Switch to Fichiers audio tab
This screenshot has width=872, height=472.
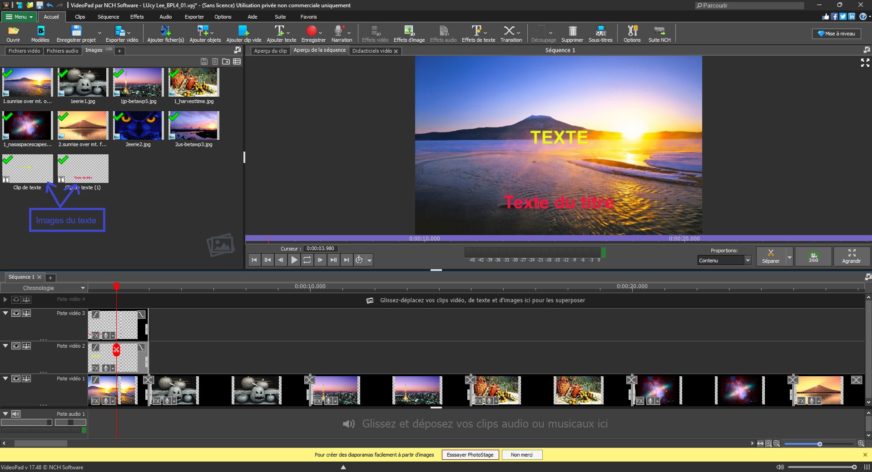click(62, 51)
